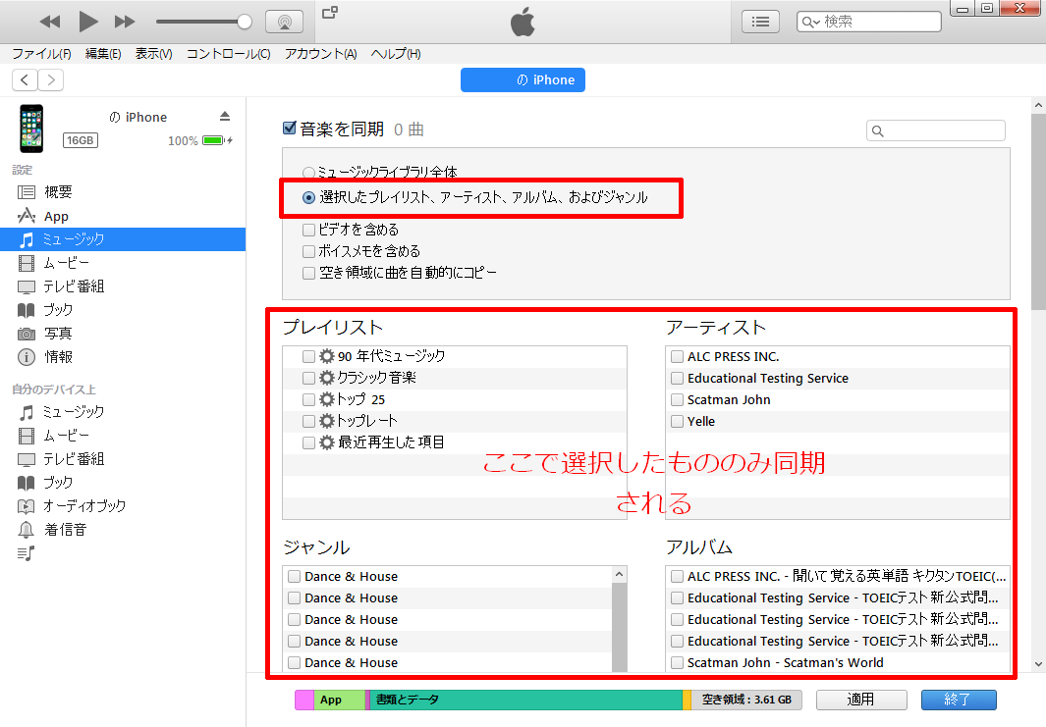1046x727 pixels.
Task: Enable the ビデオを含める checkbox
Action: (x=309, y=230)
